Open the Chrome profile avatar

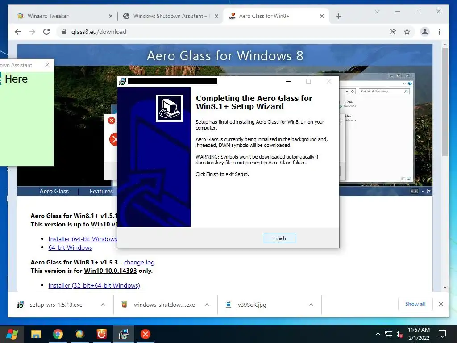point(425,32)
